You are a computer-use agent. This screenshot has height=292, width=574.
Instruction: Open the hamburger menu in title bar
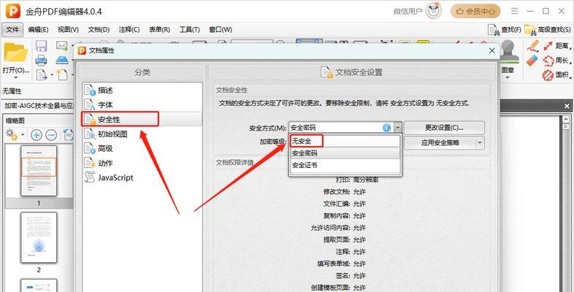[515, 11]
